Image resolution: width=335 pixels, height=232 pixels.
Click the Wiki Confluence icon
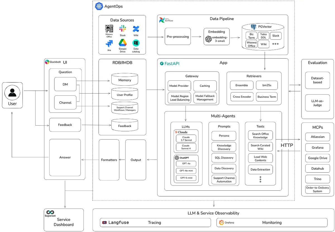point(136,29)
